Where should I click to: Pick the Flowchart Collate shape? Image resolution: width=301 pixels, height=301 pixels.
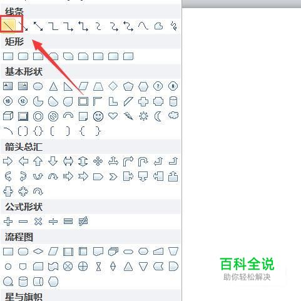point(98,267)
